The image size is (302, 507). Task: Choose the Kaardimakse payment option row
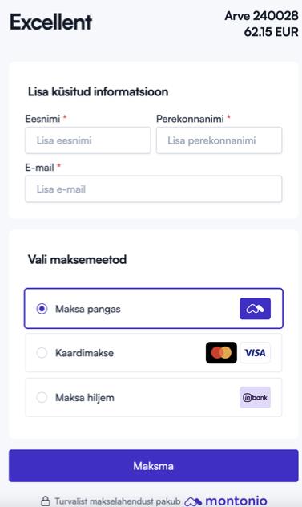(154, 353)
